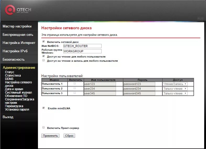The image size is (206, 149).
Task: Go to Статистика page
Action: tap(13, 76)
